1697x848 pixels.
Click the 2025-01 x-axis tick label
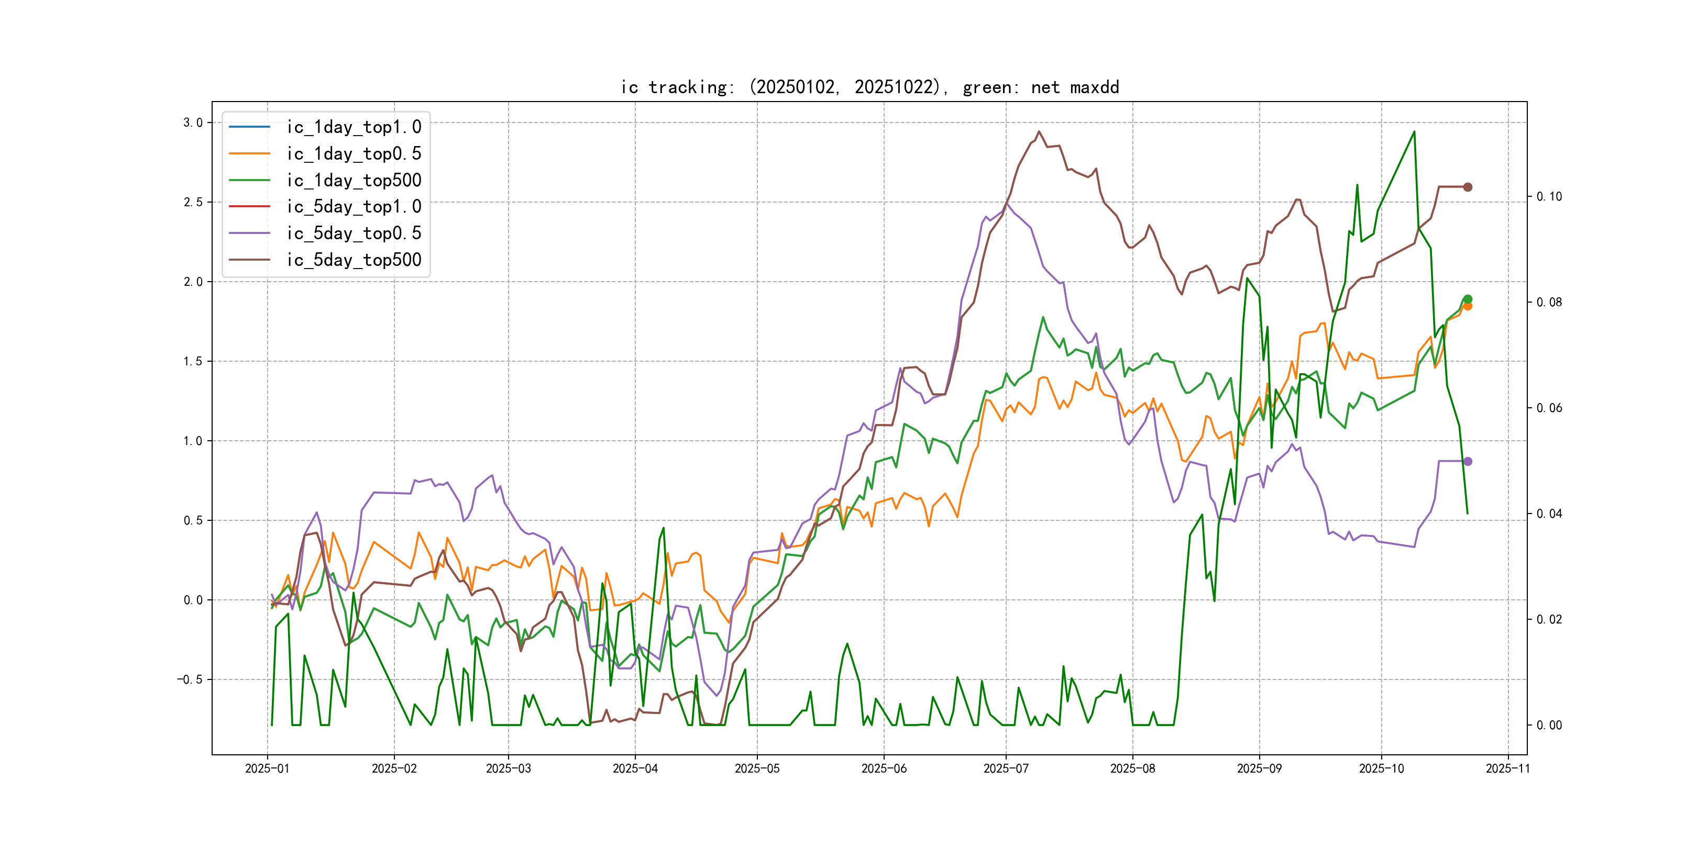click(267, 768)
